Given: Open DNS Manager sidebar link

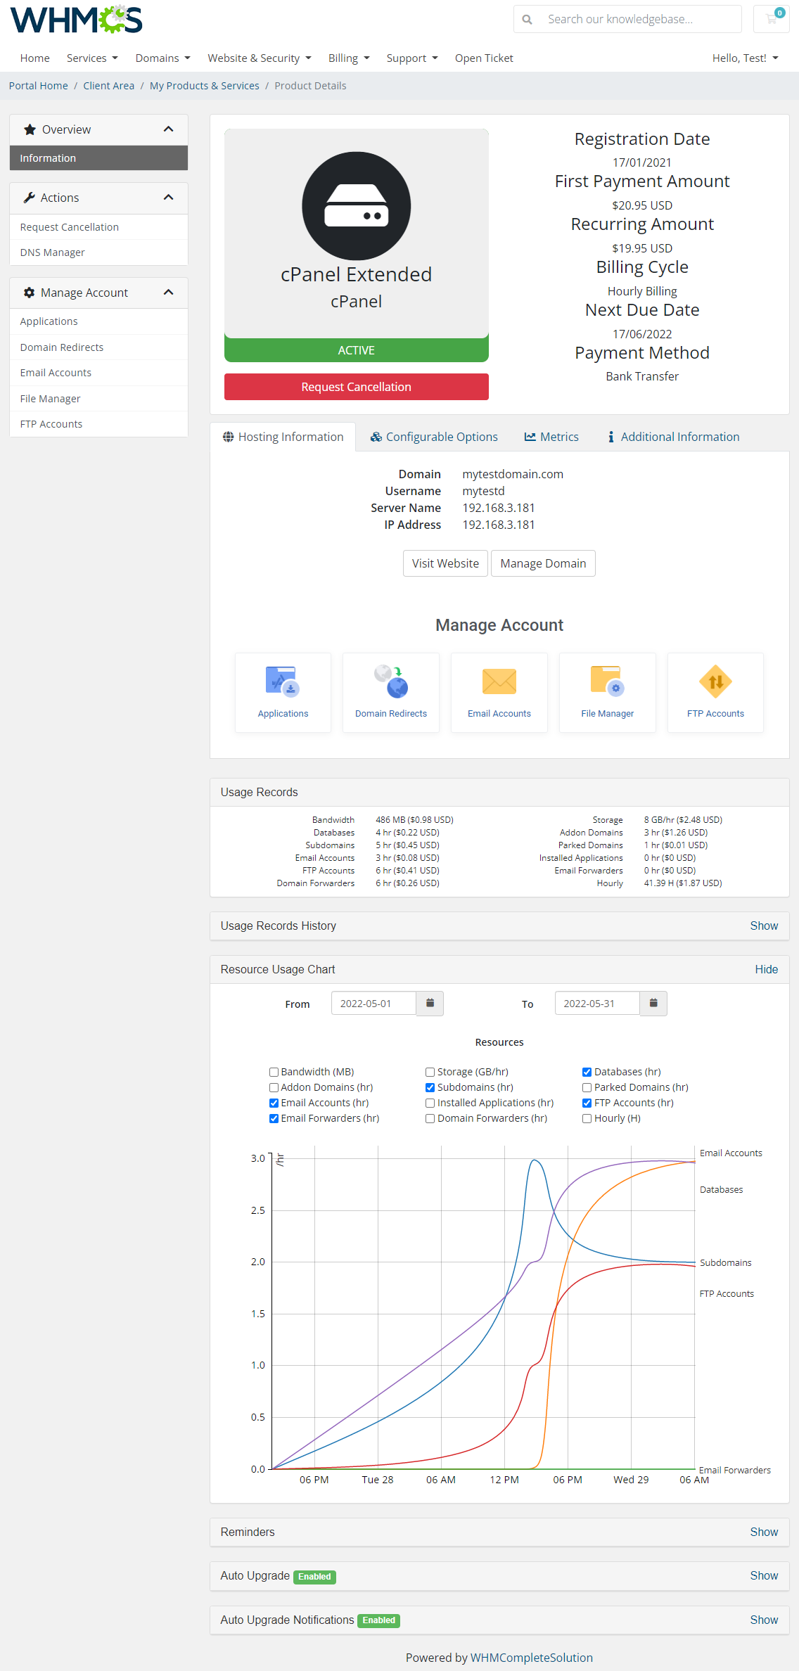Looking at the screenshot, I should click(98, 252).
